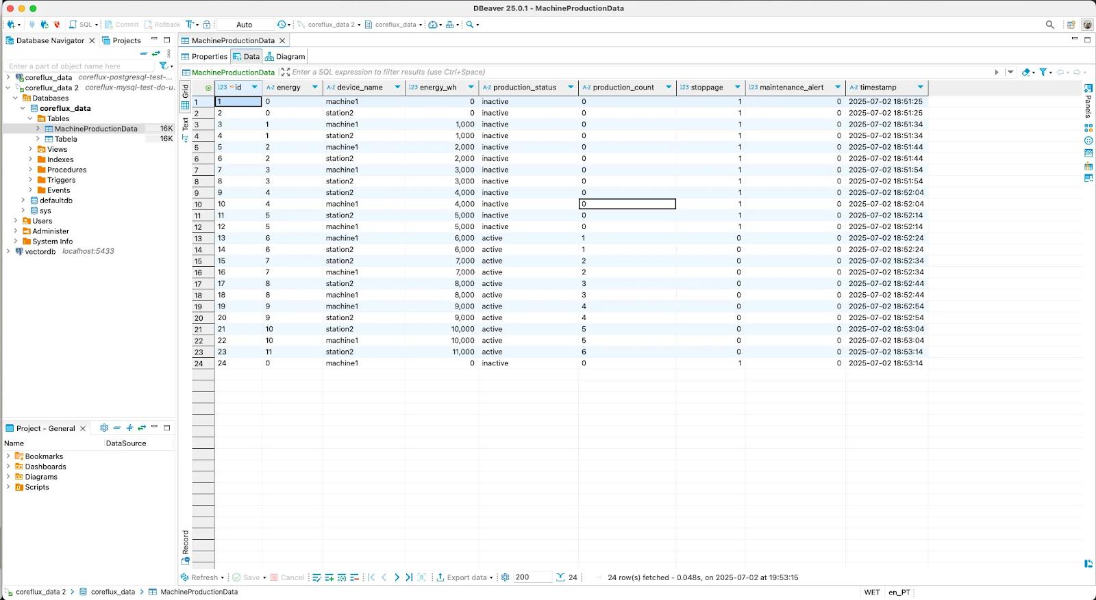Click the global search icon at top right
Viewport: 1096px width, 600px height.
(1049, 25)
